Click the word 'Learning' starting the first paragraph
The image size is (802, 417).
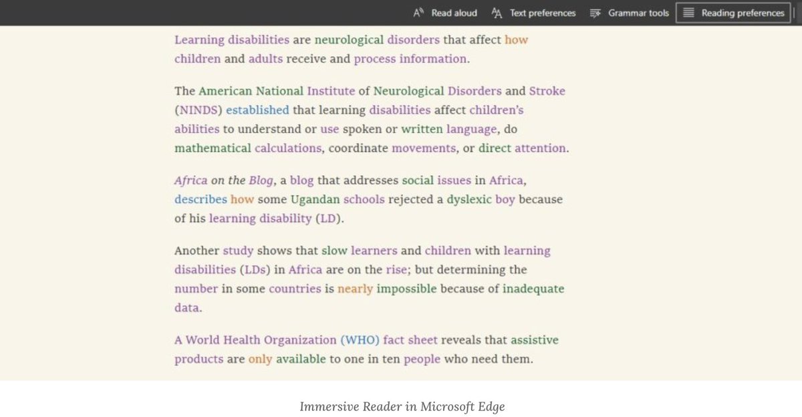(x=199, y=40)
